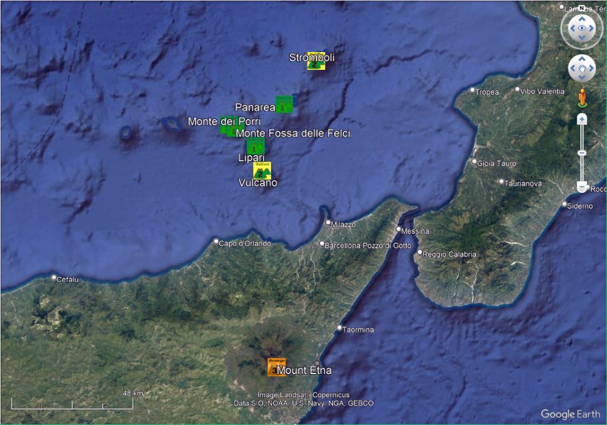Image resolution: width=607 pixels, height=425 pixels.
Task: Click the zoom in plus button
Action: pos(582,119)
